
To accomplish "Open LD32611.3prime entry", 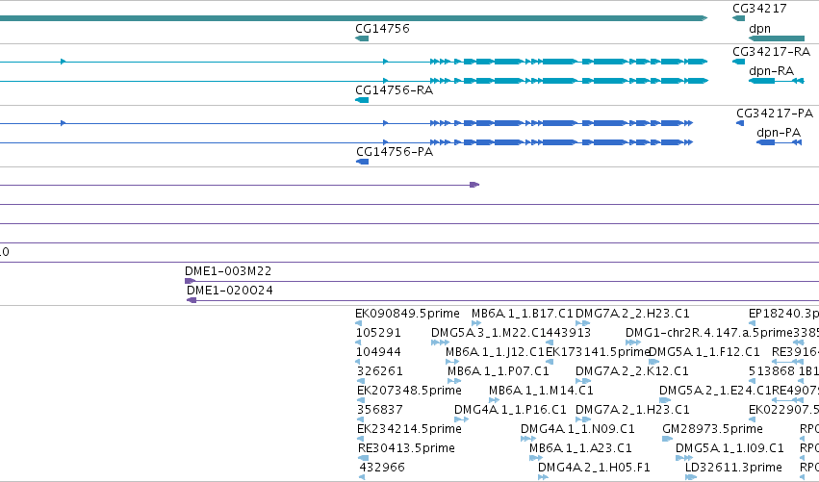I will tap(733, 467).
